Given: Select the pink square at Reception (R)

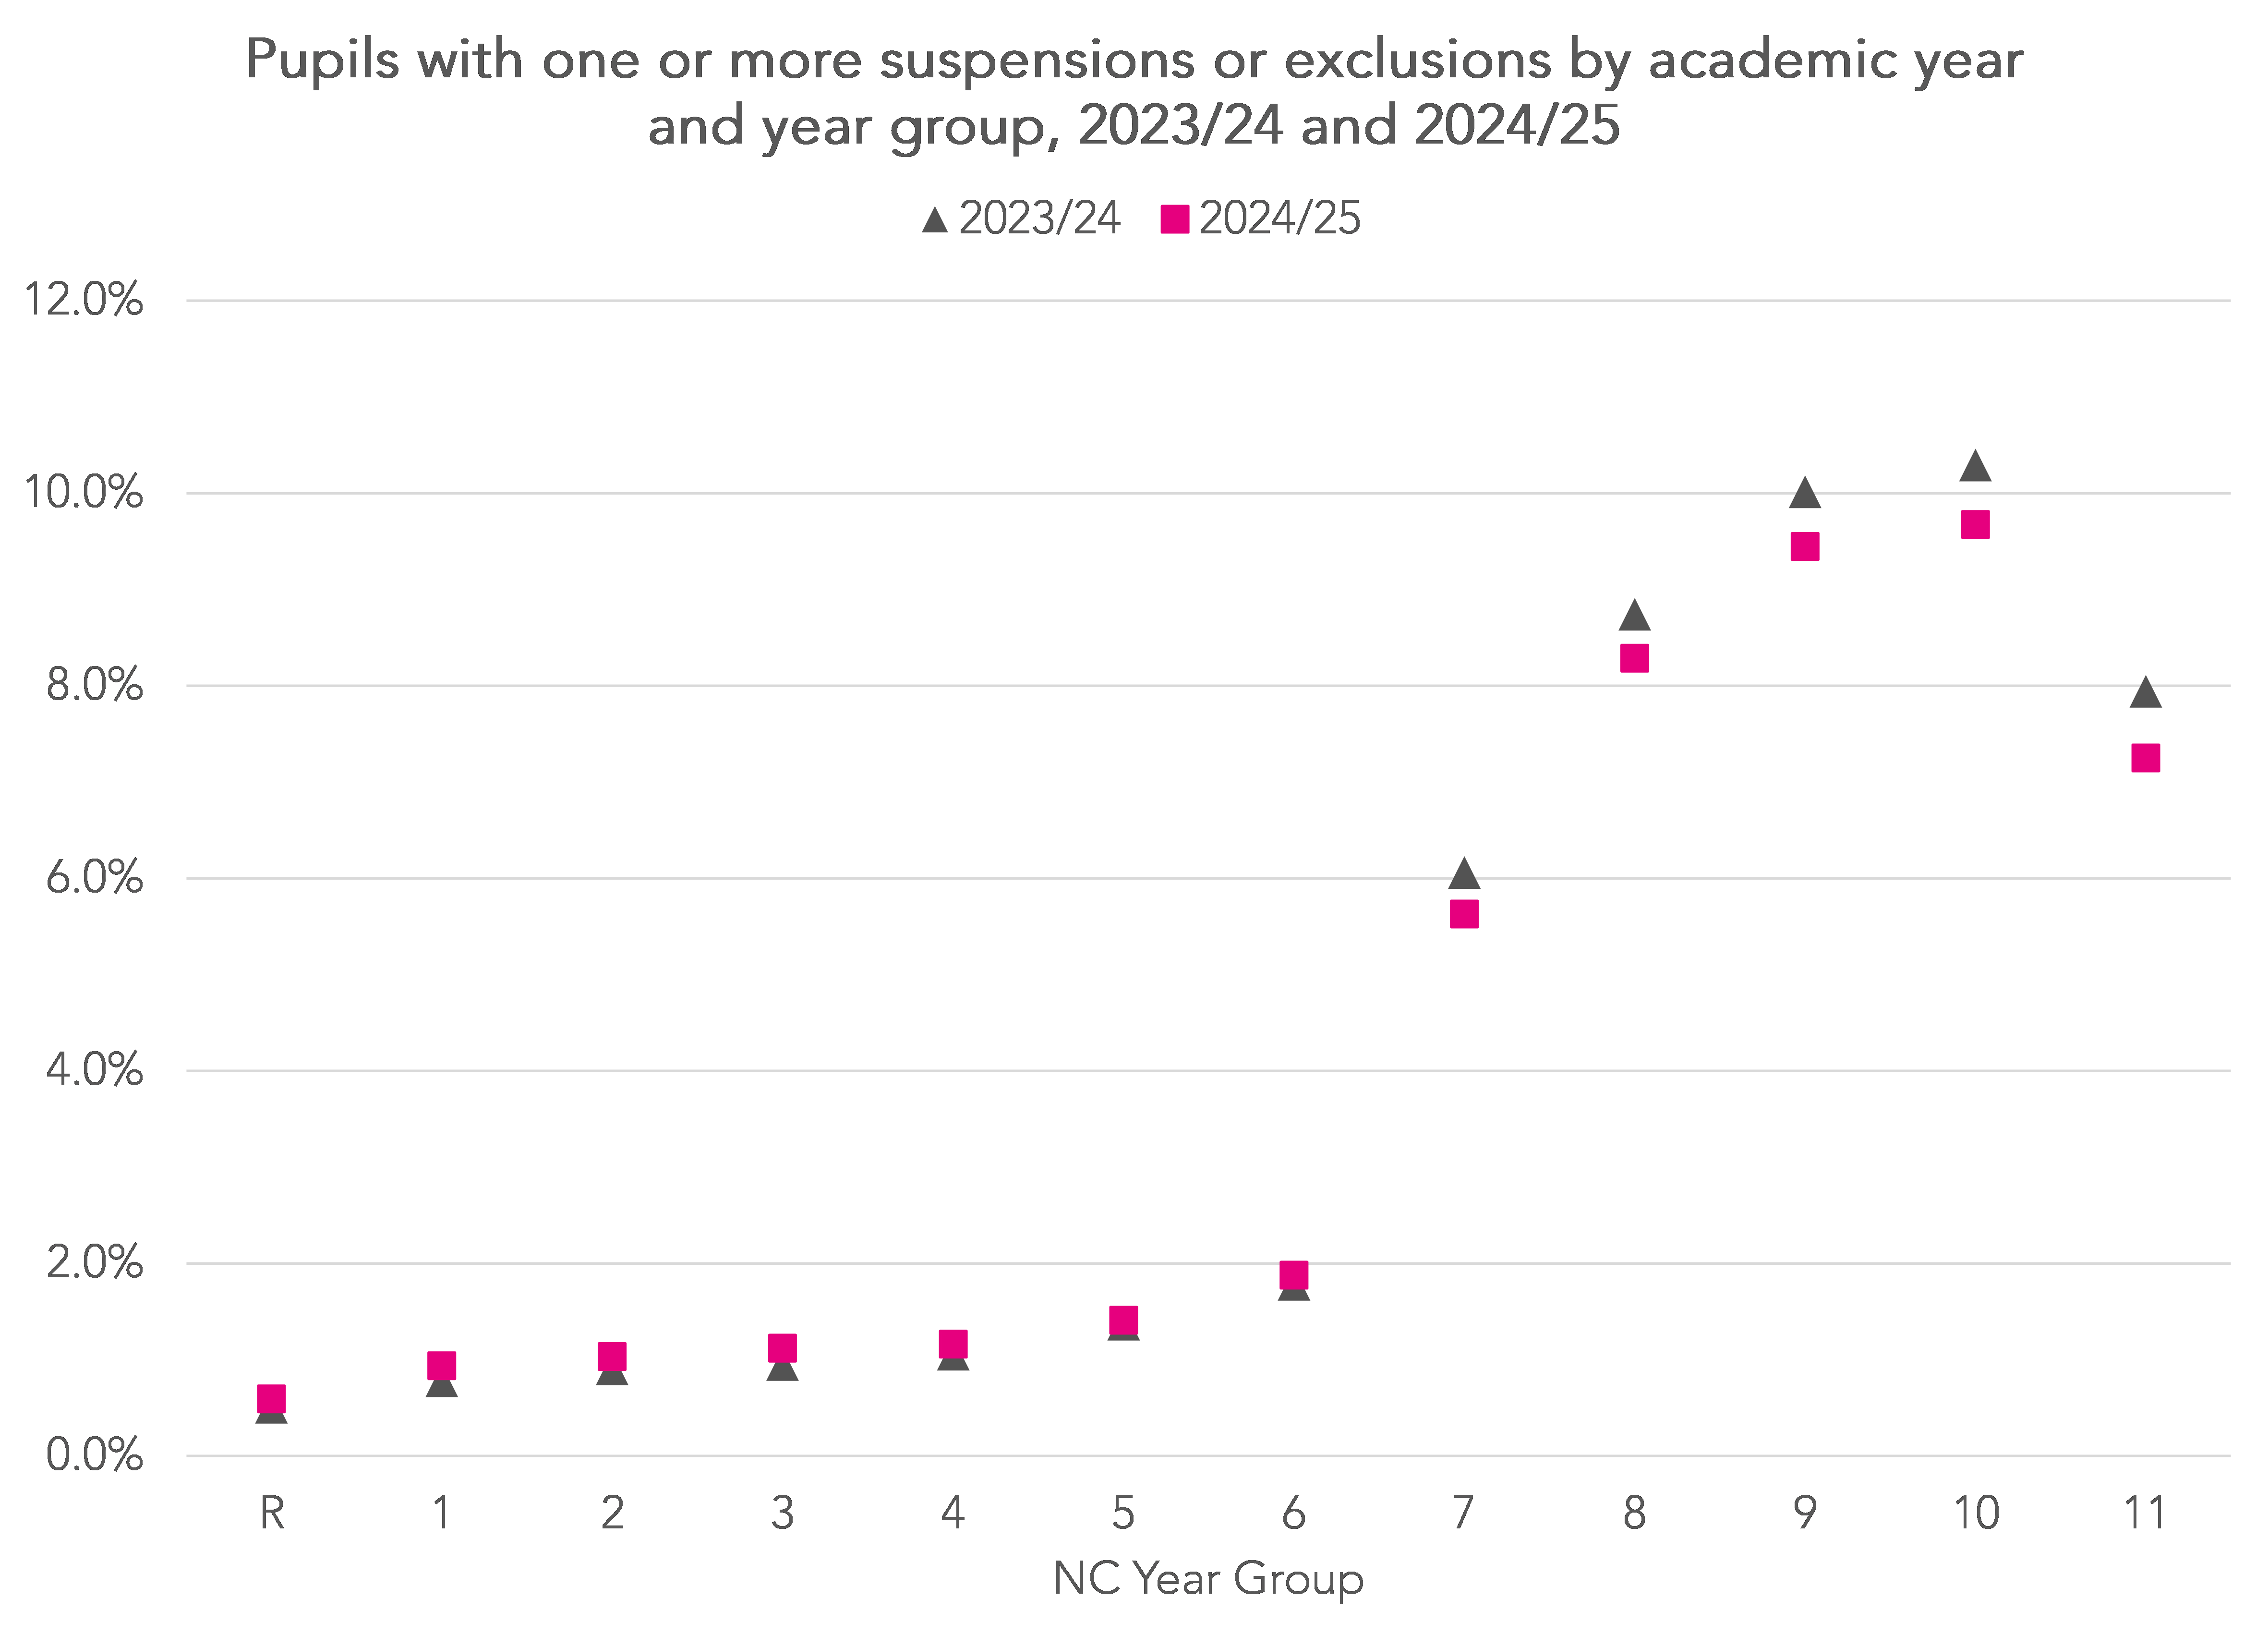Looking at the screenshot, I should [x=271, y=1398].
